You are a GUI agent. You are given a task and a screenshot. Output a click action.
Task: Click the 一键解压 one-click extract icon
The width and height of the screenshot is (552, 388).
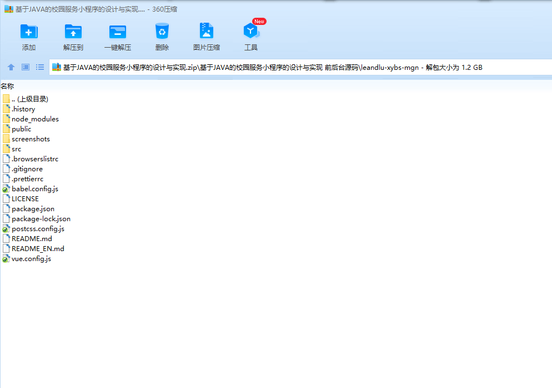118,32
